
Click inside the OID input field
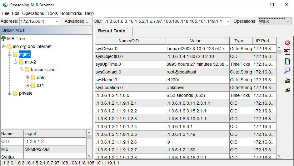pos(164,21)
